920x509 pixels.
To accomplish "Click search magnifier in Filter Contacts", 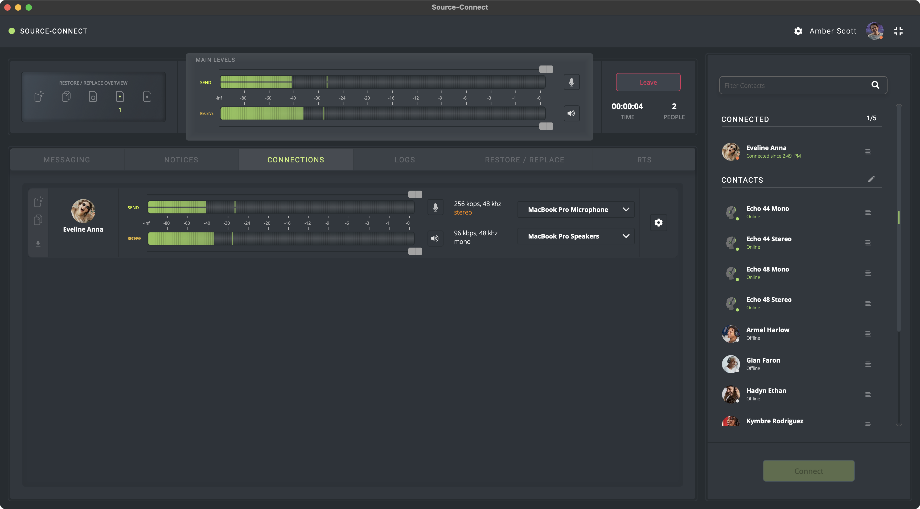I will pos(875,85).
